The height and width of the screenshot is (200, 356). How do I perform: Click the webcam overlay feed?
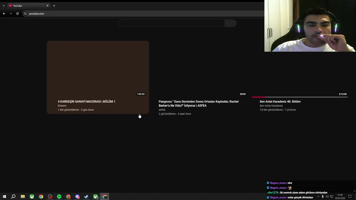point(310,26)
